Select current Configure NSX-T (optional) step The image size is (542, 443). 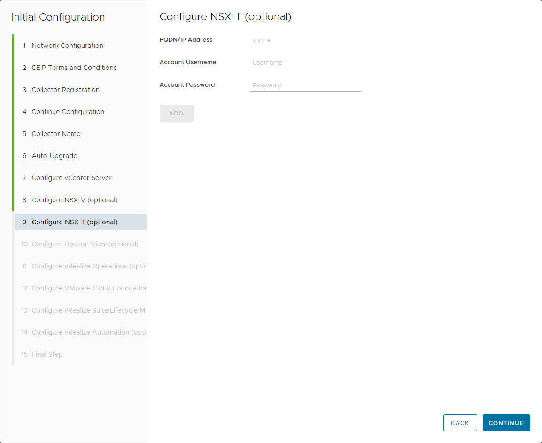click(x=81, y=222)
